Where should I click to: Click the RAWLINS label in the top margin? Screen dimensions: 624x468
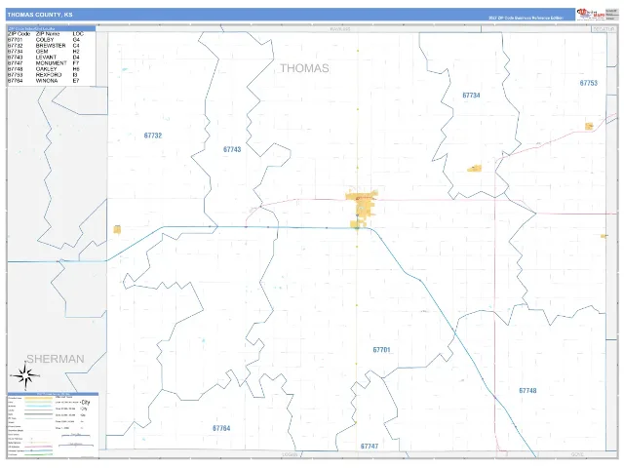pos(340,29)
